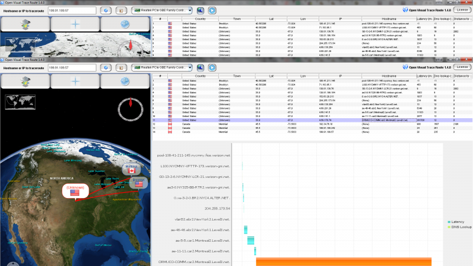
Task: Sort by Distance column in front window table
Action: 462,76
